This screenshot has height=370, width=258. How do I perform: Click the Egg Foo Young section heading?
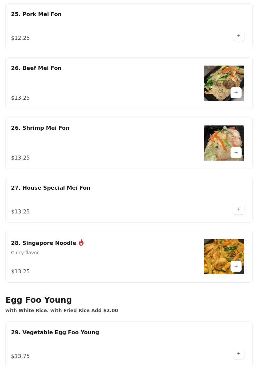pos(39,300)
